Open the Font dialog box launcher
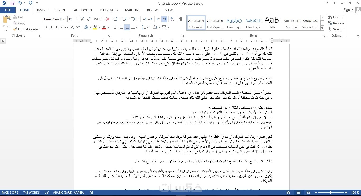This screenshot has width=361, height=196. point(109,35)
